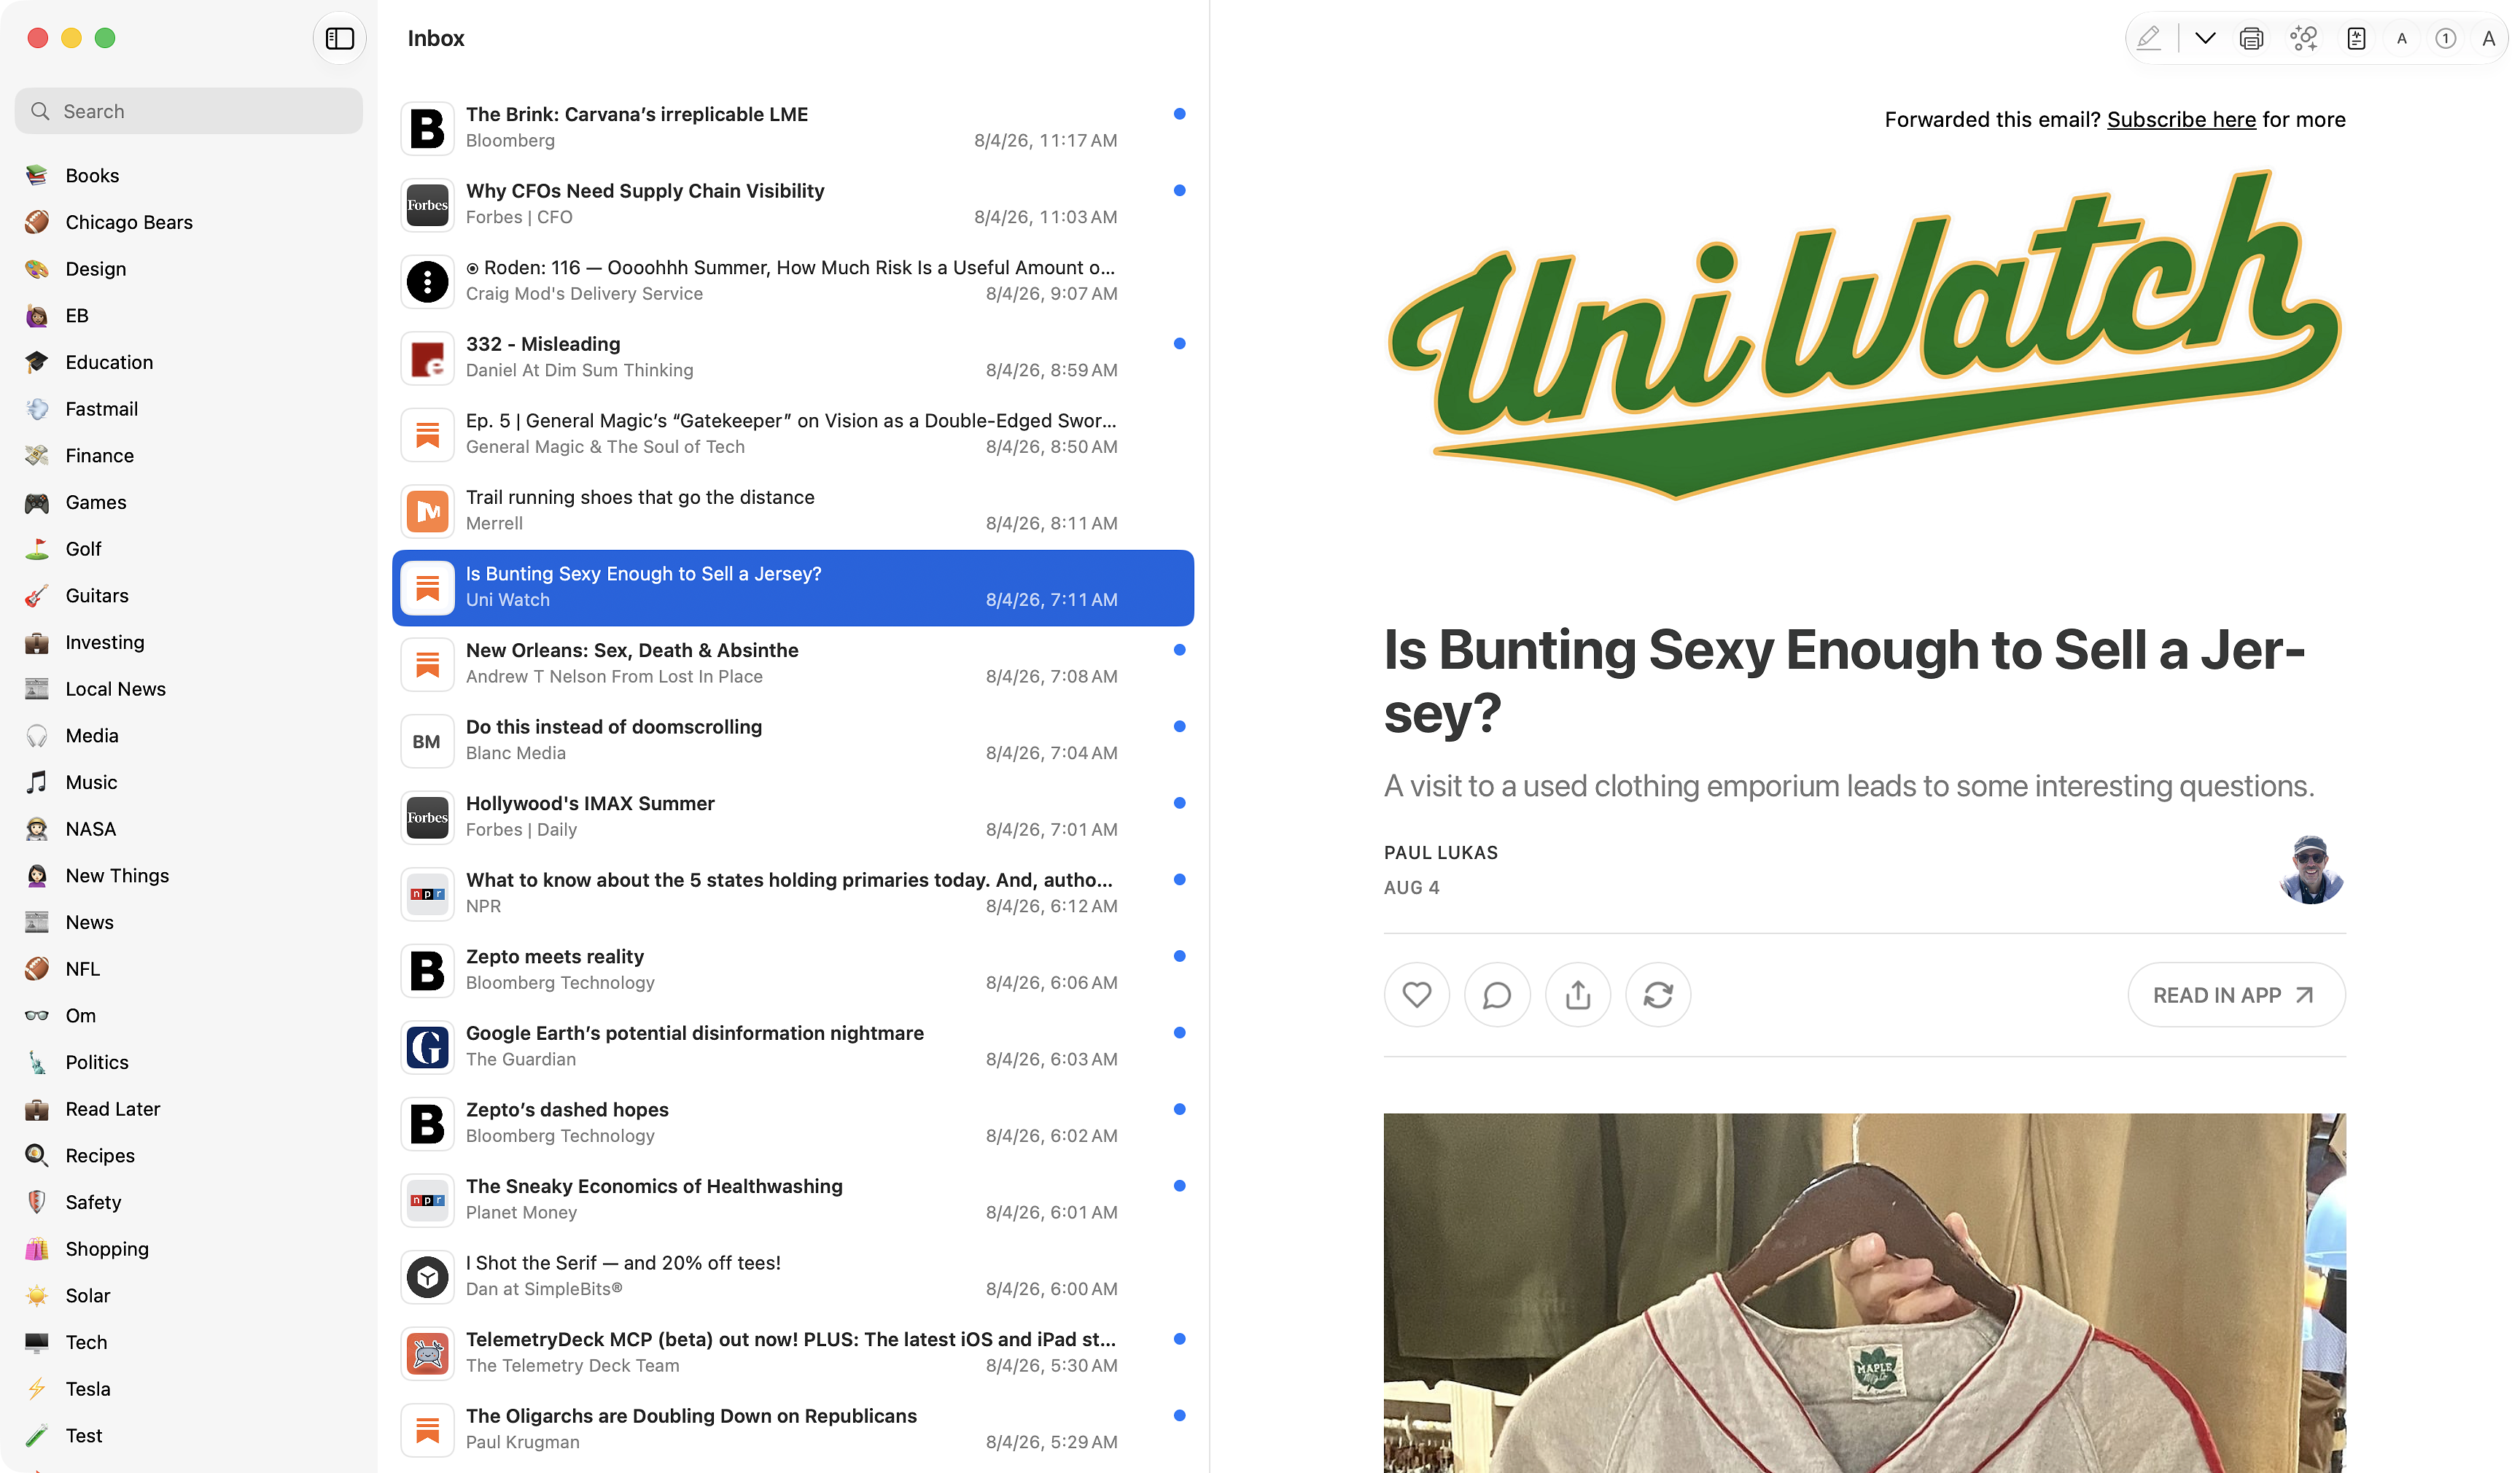Click the Music note icon

coord(37,782)
